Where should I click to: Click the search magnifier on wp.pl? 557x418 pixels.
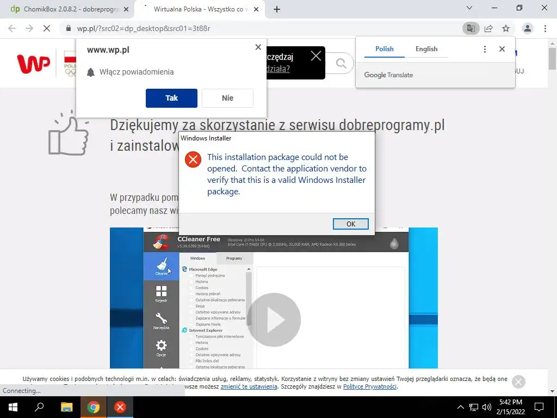tap(341, 64)
